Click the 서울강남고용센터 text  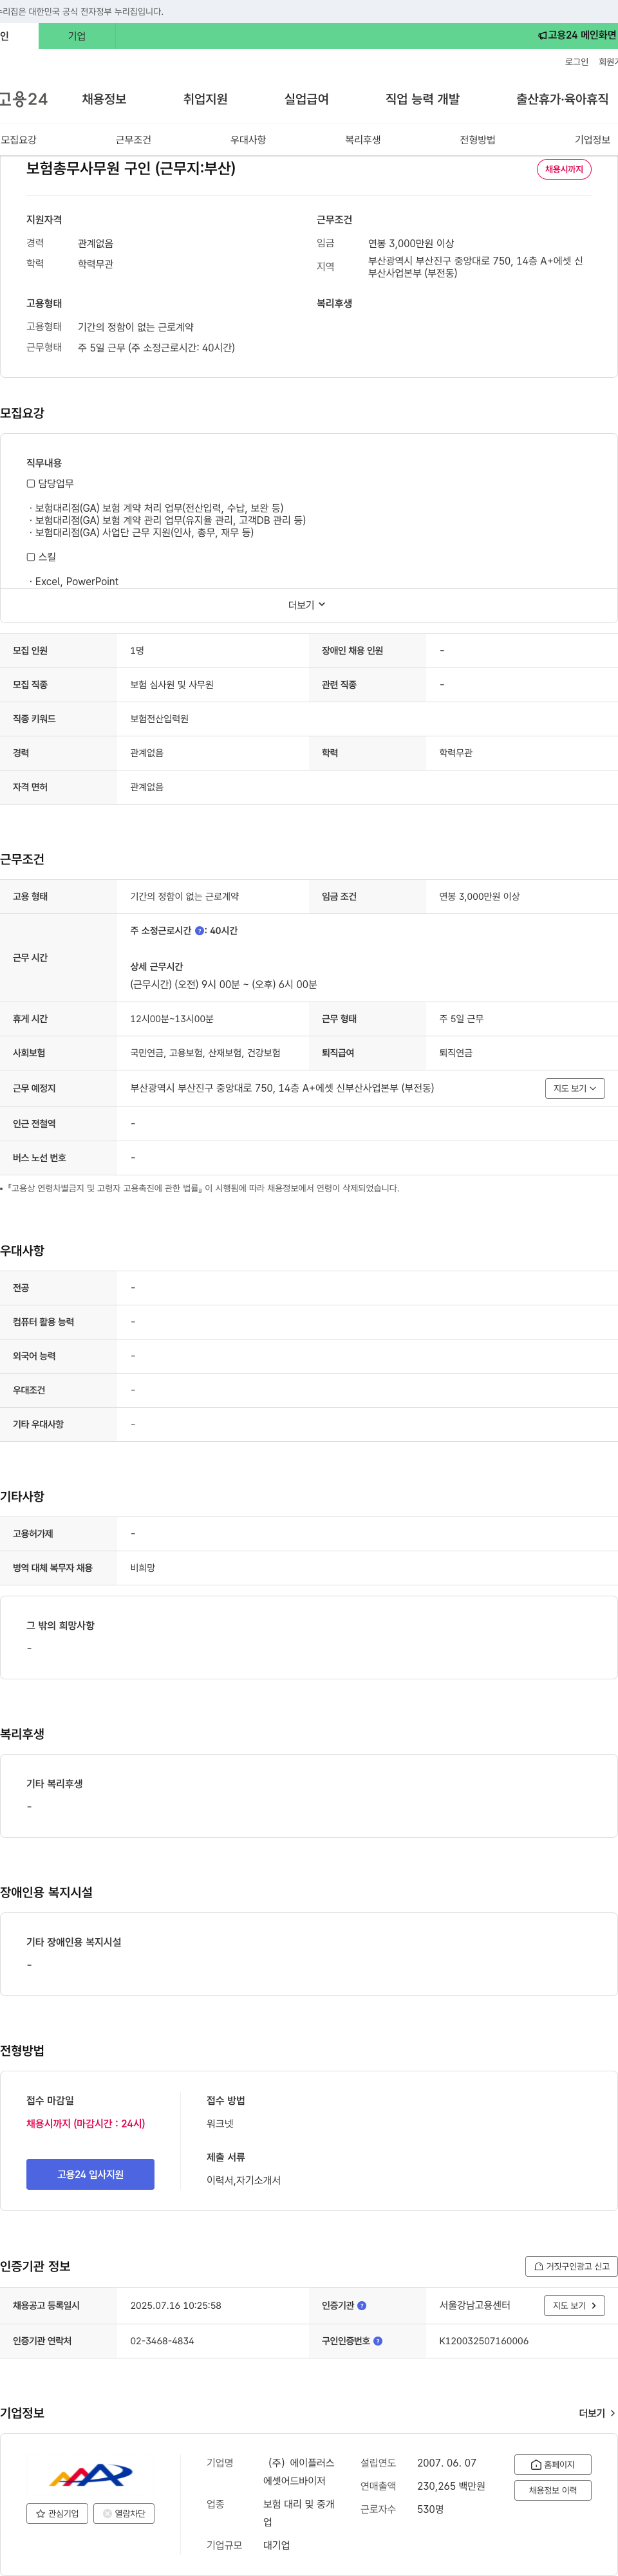[475, 2306]
